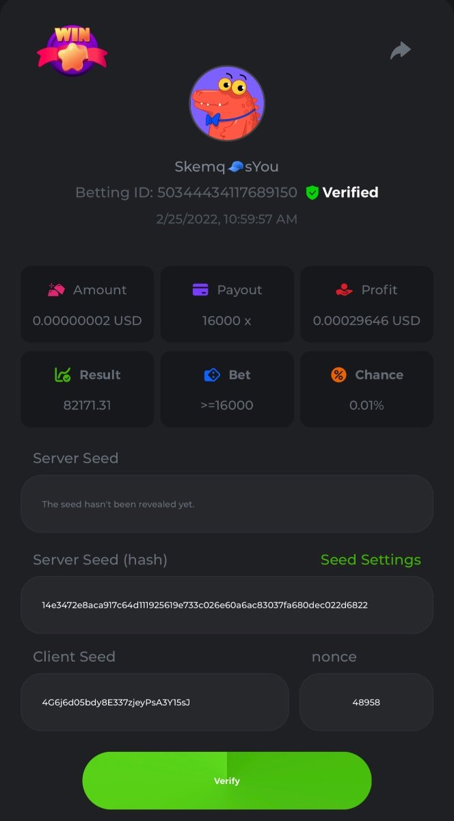The height and width of the screenshot is (821, 454).
Task: Click the green Verified shield icon
Action: (x=312, y=193)
